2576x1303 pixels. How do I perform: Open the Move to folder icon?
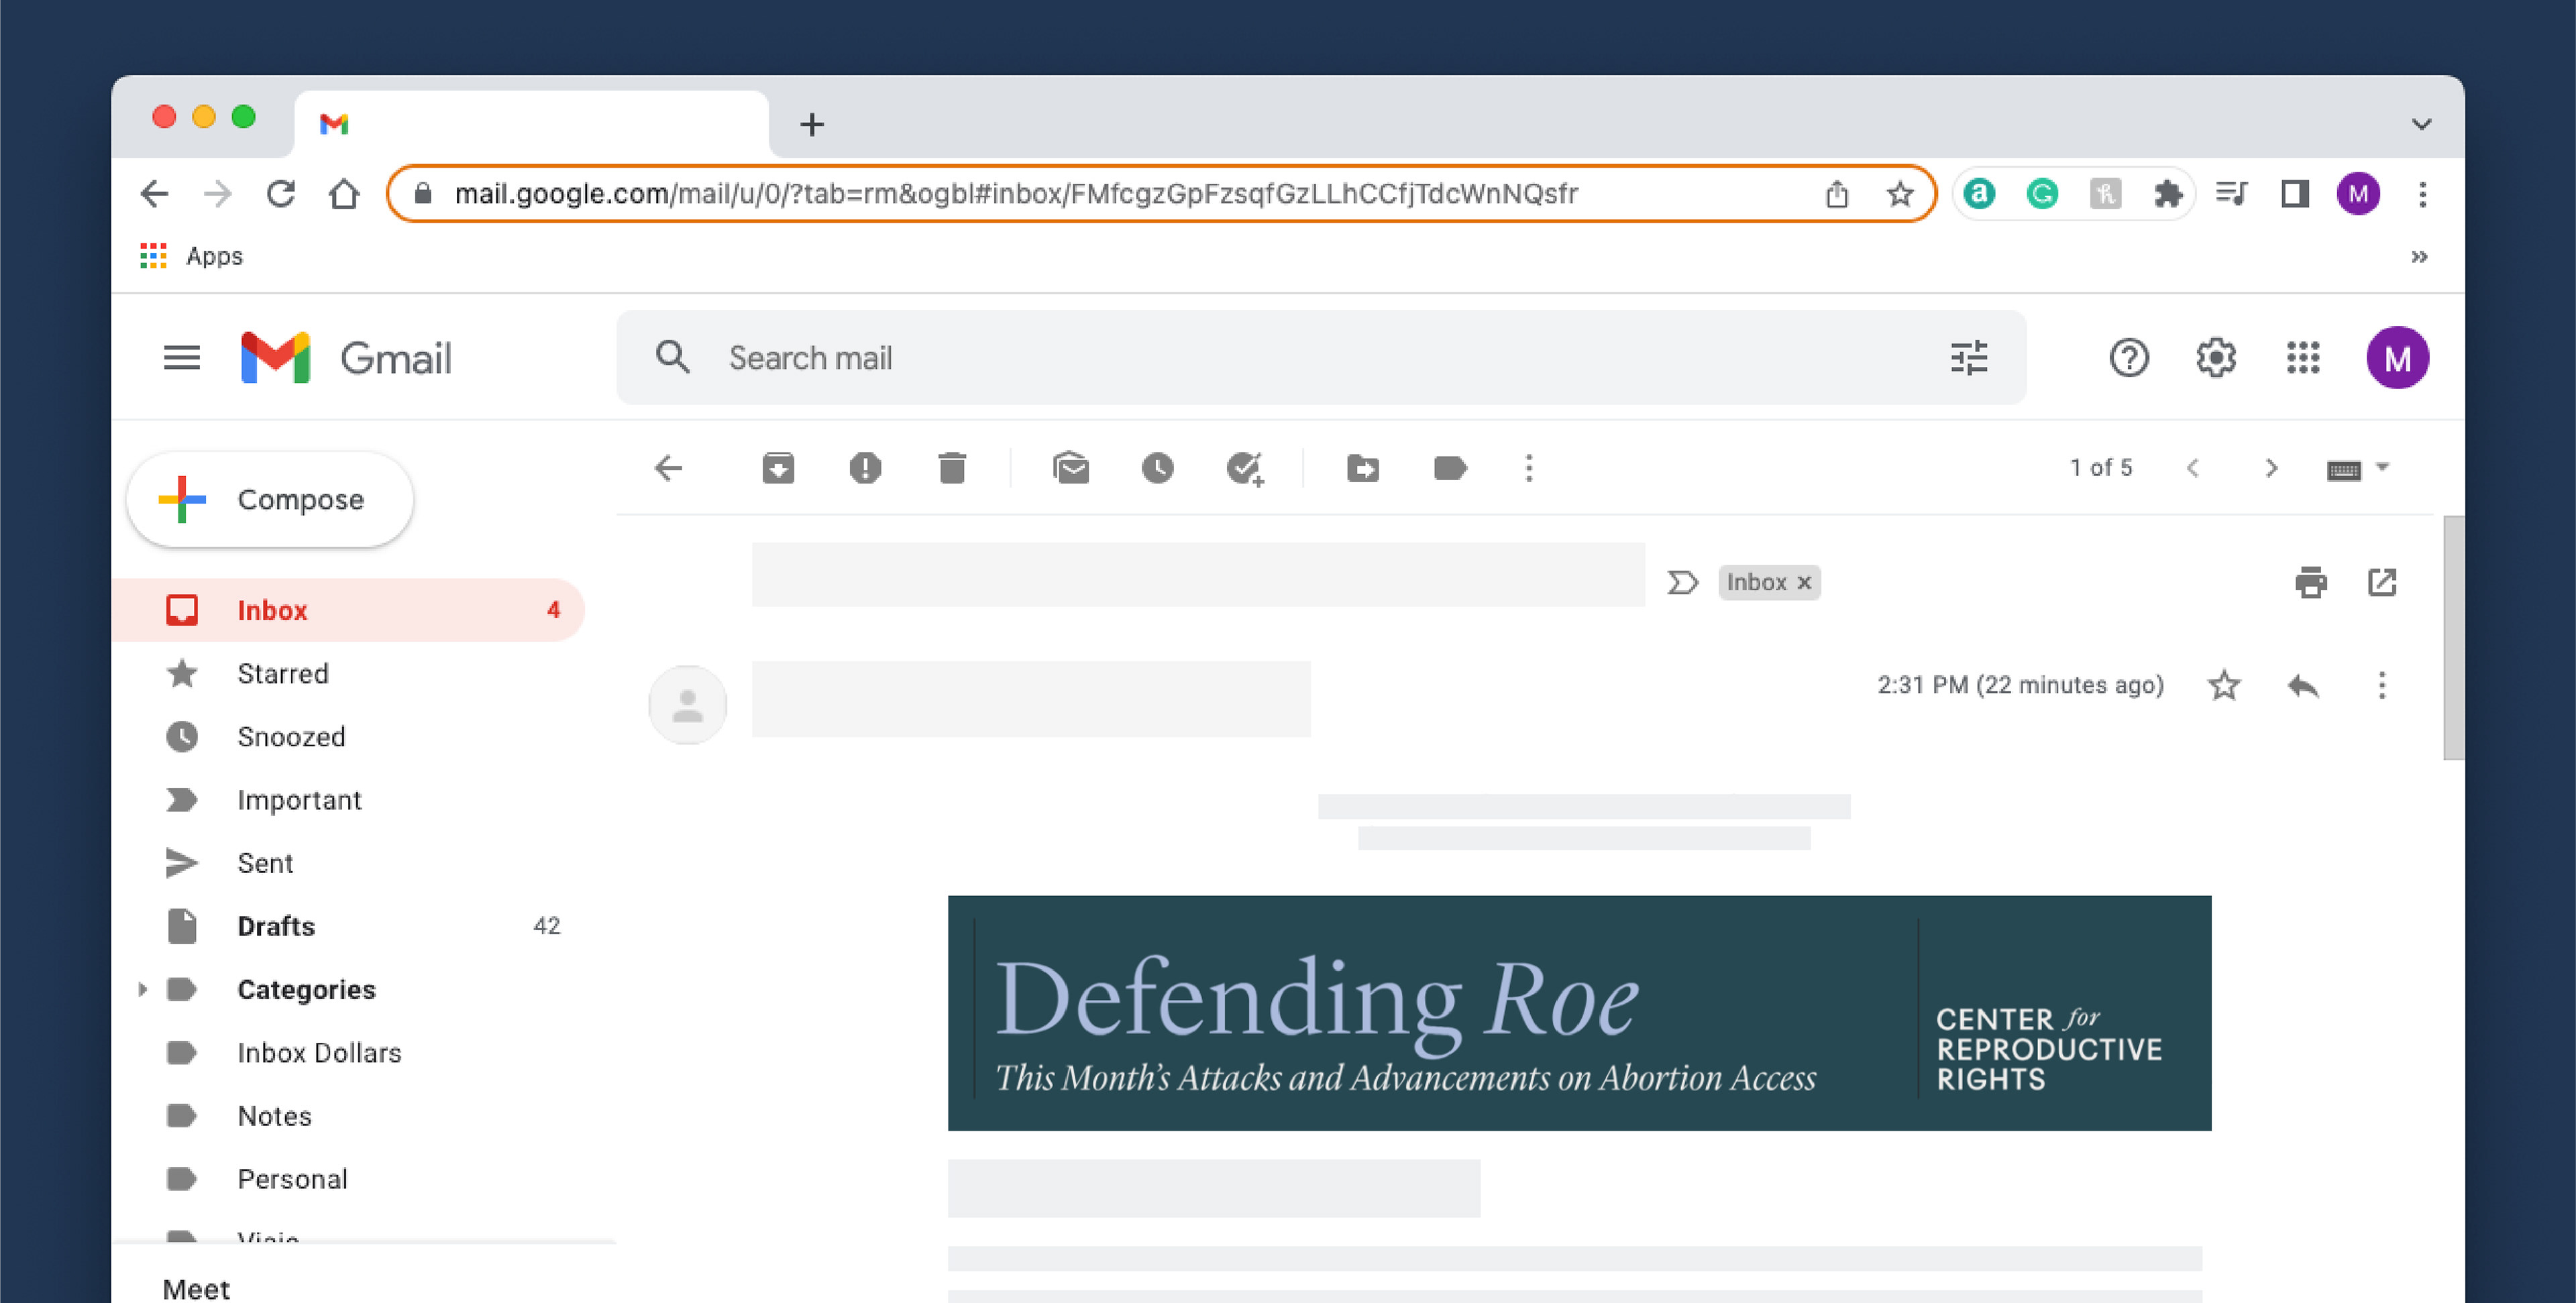pos(1363,468)
